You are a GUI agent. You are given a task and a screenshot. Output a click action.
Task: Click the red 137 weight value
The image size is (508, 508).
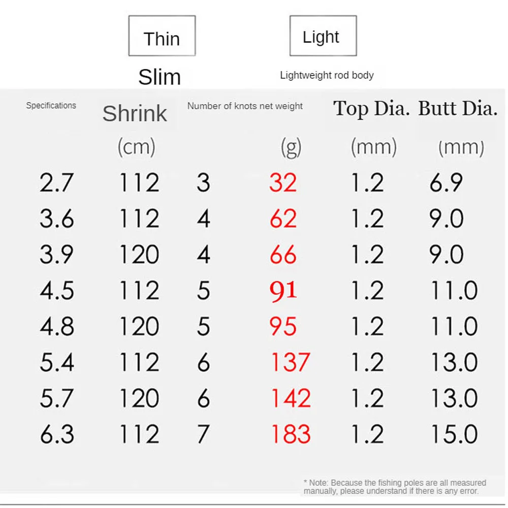[290, 363]
